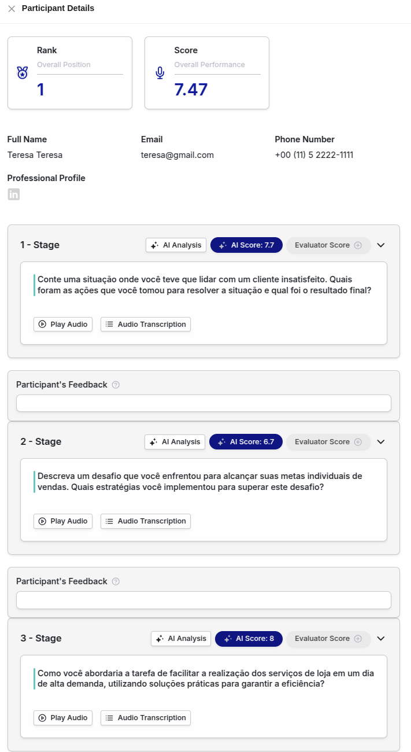The width and height of the screenshot is (411, 752).
Task: Click the Rank medal icon
Action: tap(22, 73)
